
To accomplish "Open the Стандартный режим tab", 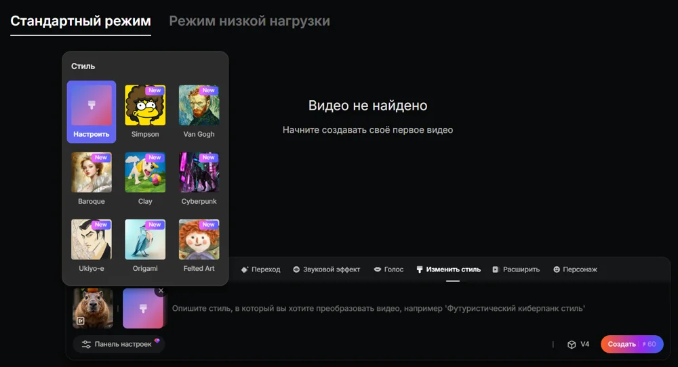I will [81, 21].
